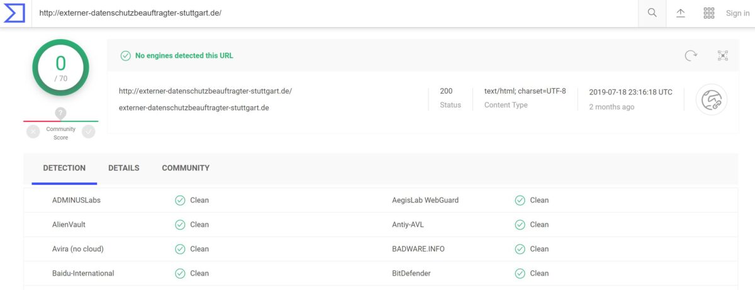This screenshot has width=755, height=290.
Task: Click the globe link icon
Action: (711, 99)
